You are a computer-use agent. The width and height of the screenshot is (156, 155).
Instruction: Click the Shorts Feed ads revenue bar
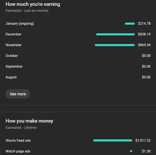pyautogui.click(x=113, y=140)
